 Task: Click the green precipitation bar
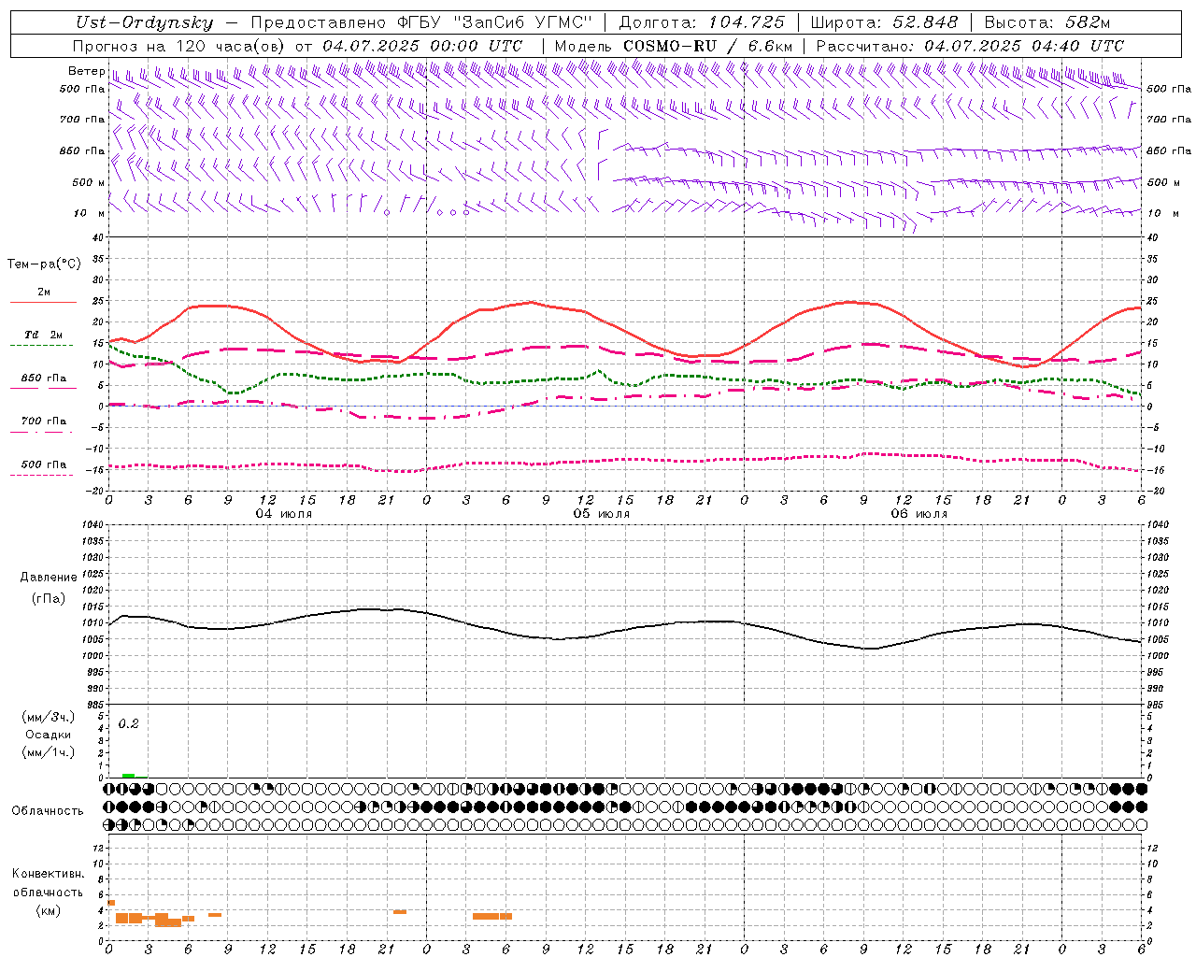click(x=128, y=776)
